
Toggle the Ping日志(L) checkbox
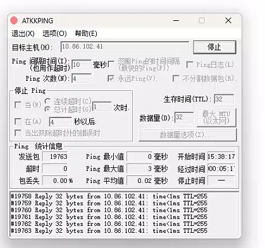pos(190,64)
